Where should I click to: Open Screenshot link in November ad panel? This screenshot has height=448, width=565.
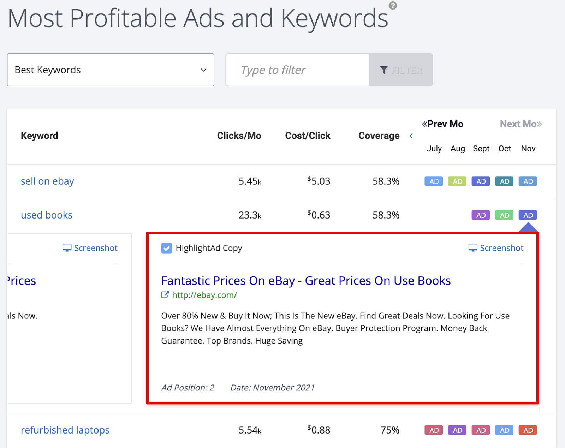pyautogui.click(x=496, y=248)
